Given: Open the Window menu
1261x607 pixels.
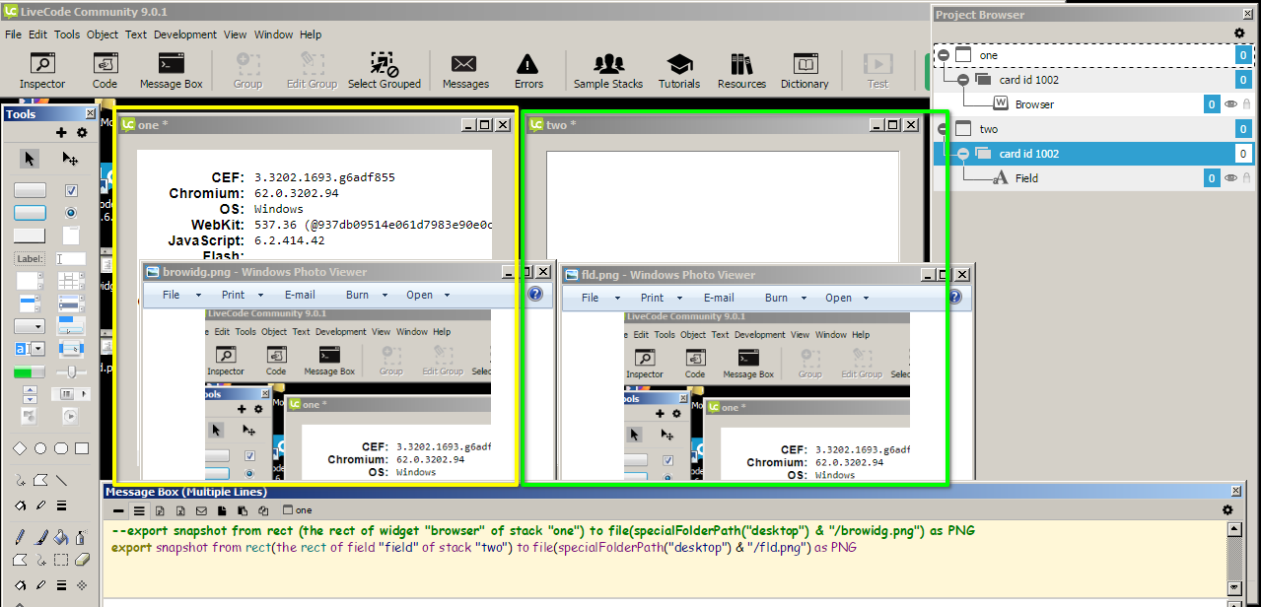Looking at the screenshot, I should 273,34.
